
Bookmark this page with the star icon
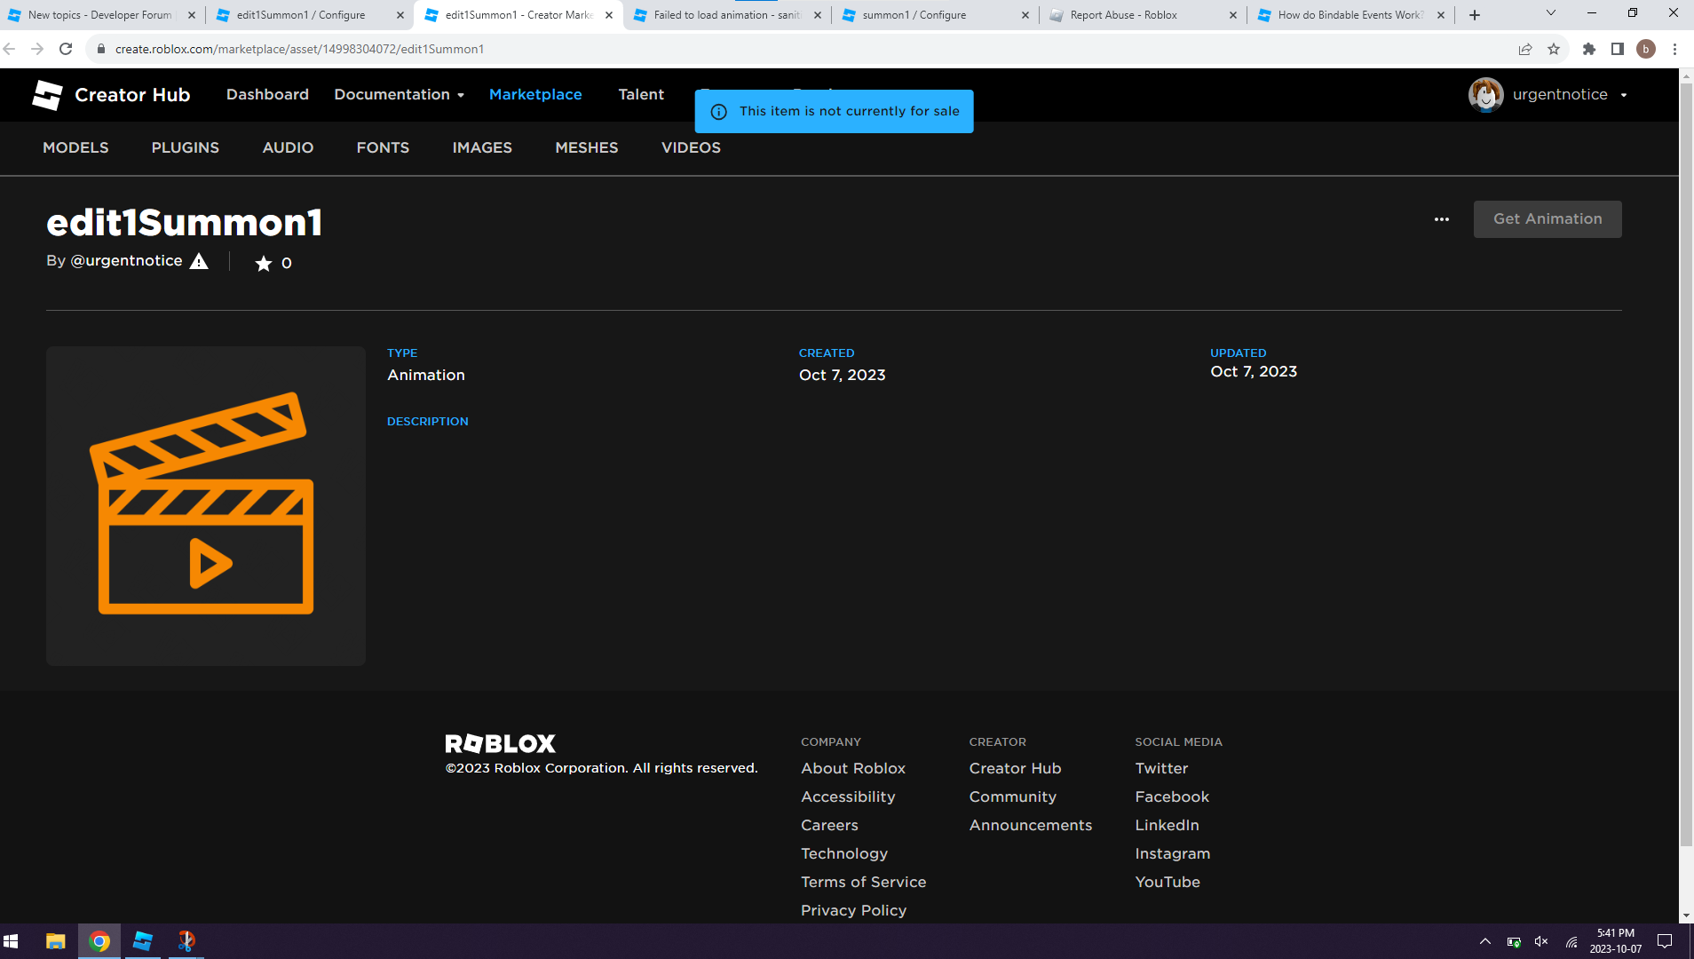[x=1555, y=49]
